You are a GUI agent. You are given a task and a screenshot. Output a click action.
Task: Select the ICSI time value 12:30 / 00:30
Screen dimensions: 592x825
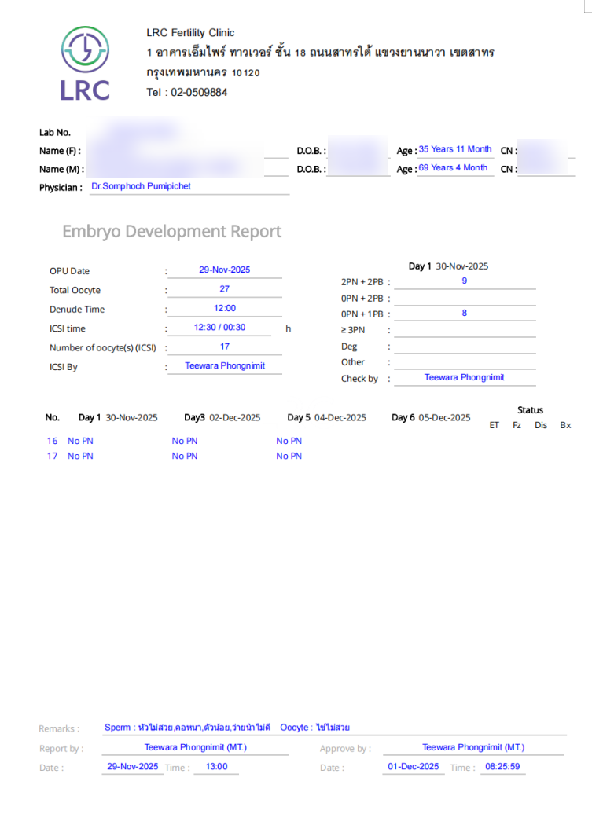coord(219,328)
